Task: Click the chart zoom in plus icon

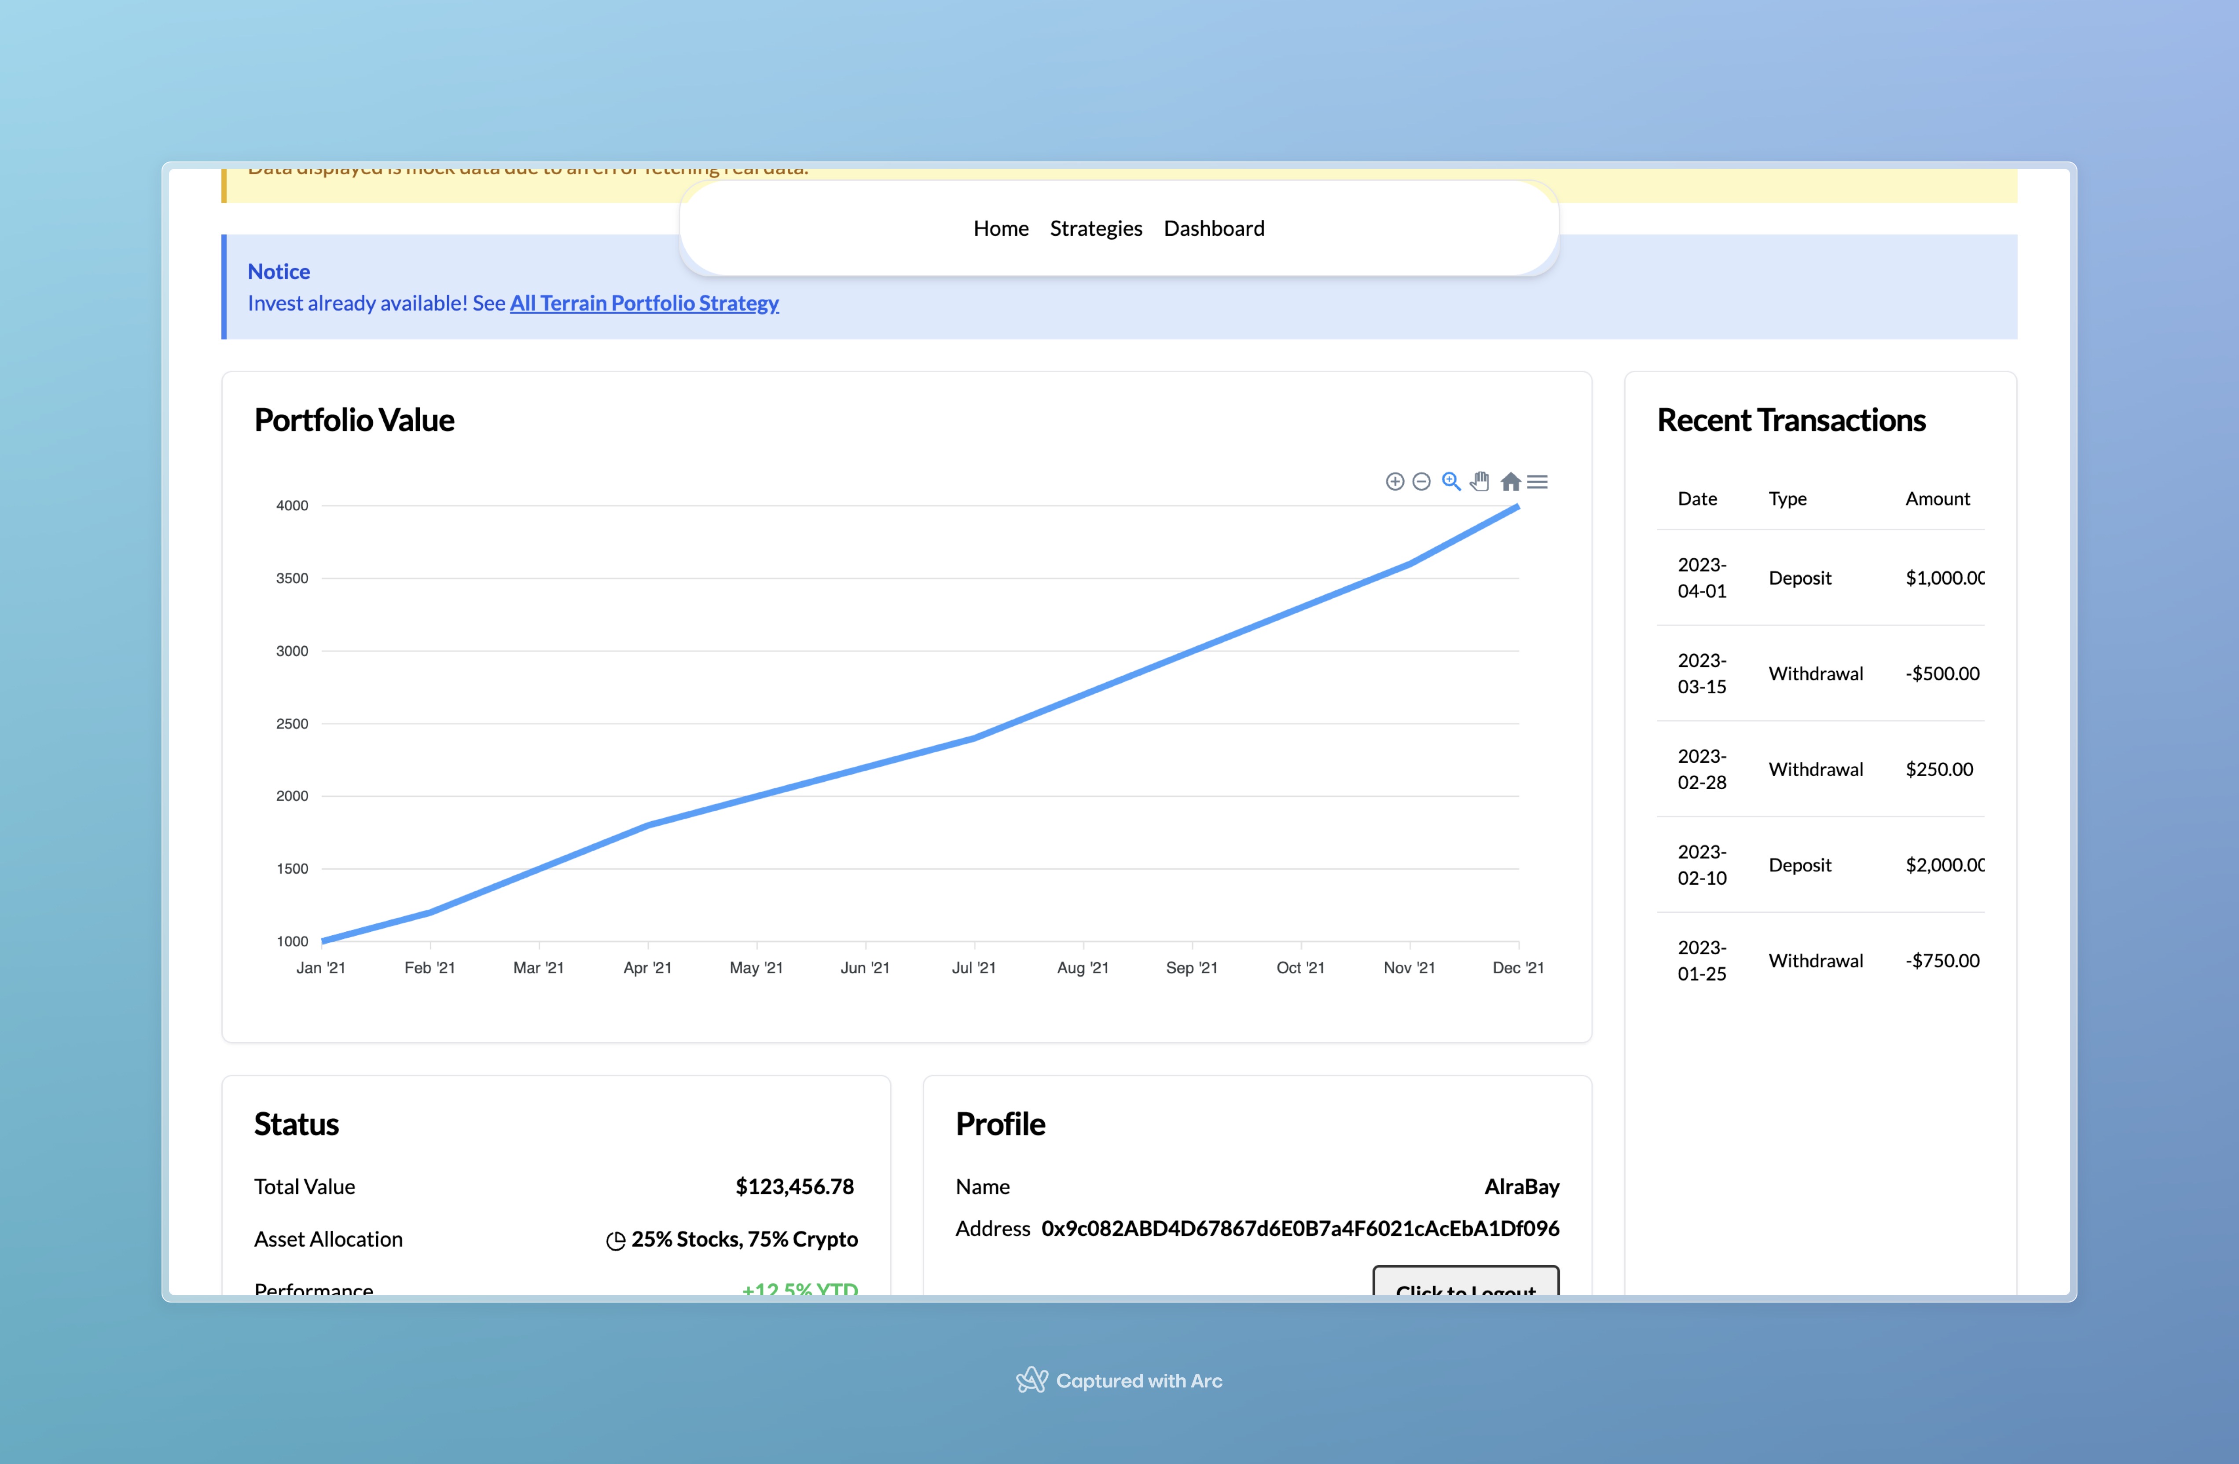Action: (1394, 481)
